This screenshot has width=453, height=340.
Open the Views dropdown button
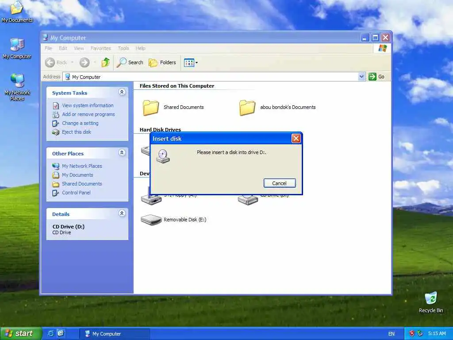click(191, 62)
